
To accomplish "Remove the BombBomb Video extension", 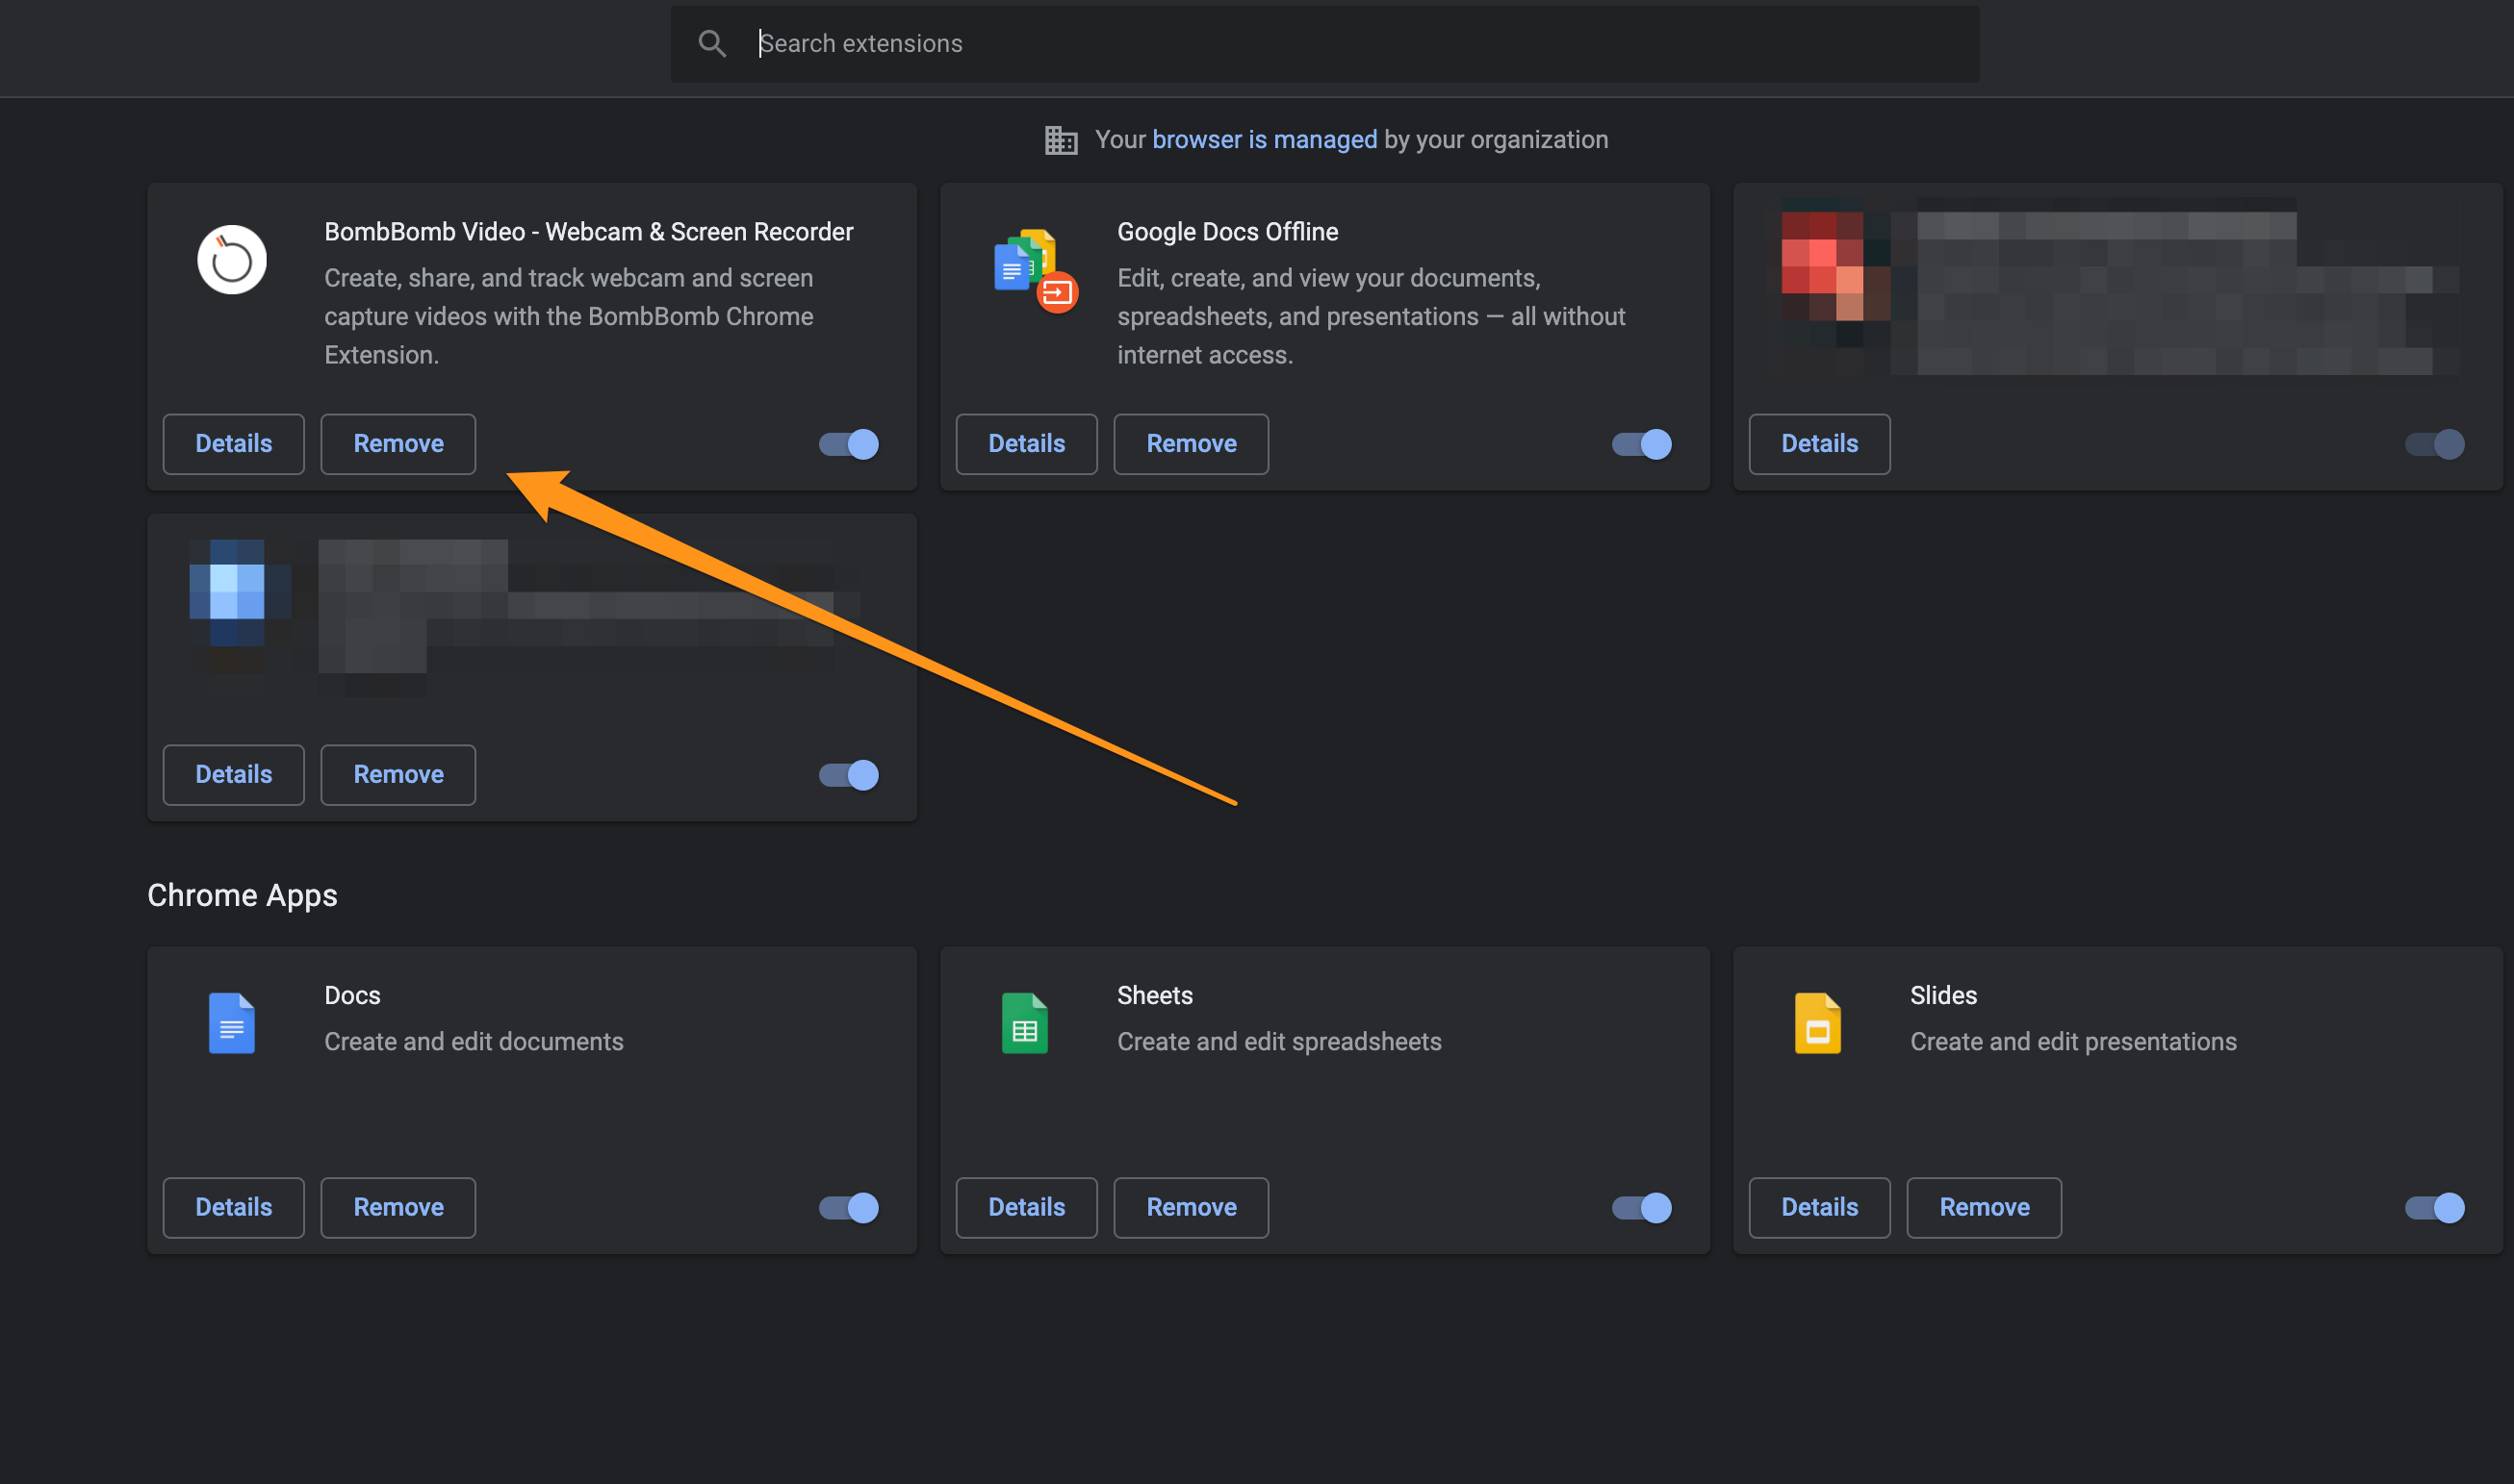I will click(398, 444).
